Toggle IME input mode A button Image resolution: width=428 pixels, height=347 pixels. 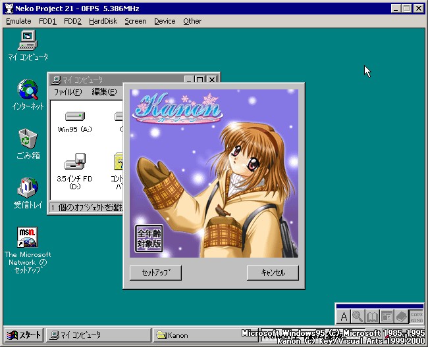pos(344,317)
